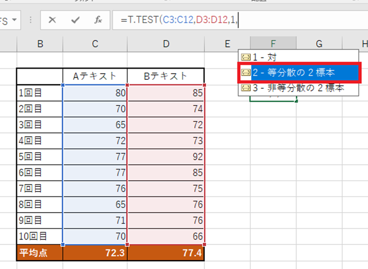Select the 平均点 label cell

(40, 253)
